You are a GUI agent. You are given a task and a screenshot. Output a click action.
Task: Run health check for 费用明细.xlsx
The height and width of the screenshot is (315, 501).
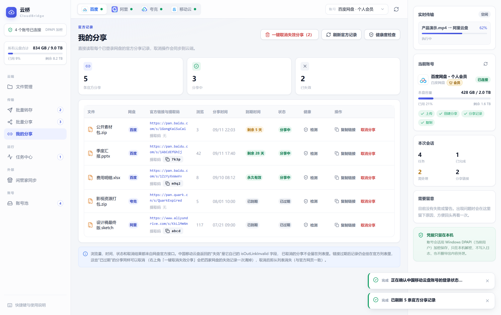click(311, 178)
